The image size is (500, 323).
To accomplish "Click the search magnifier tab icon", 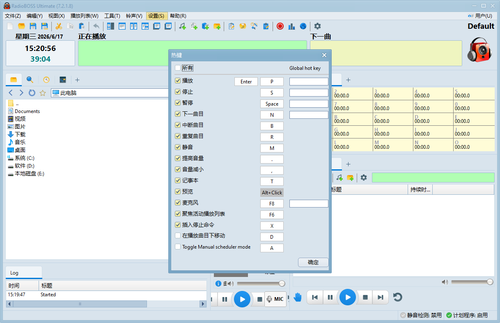I will coord(30,80).
